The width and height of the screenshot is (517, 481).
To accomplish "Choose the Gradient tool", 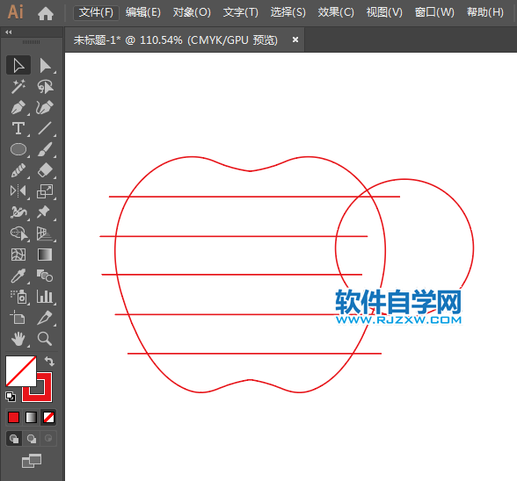I will [45, 255].
